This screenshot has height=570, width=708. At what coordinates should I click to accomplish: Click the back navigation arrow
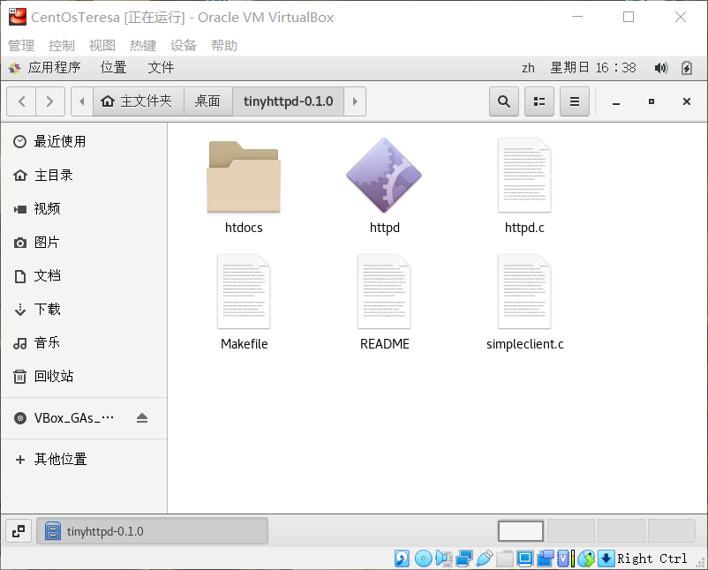click(x=20, y=101)
